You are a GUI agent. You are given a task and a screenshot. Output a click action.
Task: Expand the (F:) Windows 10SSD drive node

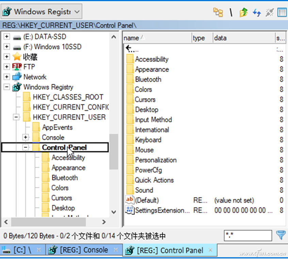pyautogui.click(x=6, y=47)
